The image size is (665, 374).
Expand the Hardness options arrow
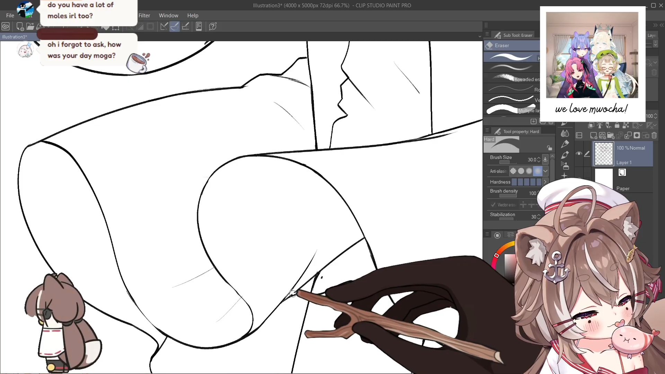tap(545, 182)
